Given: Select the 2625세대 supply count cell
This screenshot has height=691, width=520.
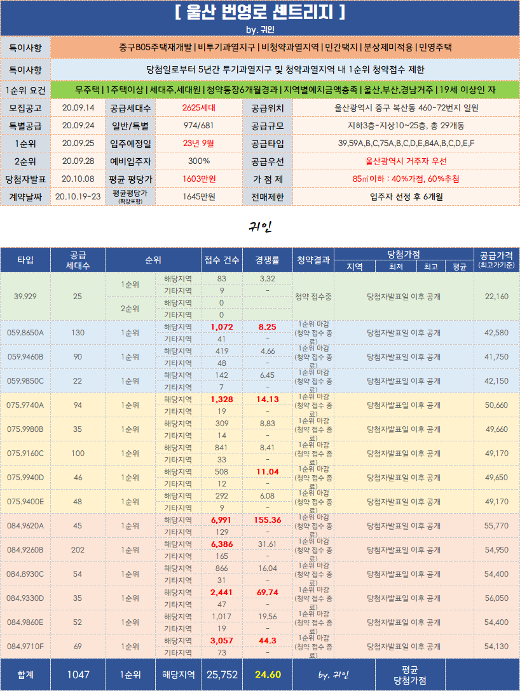Looking at the screenshot, I should click(x=199, y=108).
